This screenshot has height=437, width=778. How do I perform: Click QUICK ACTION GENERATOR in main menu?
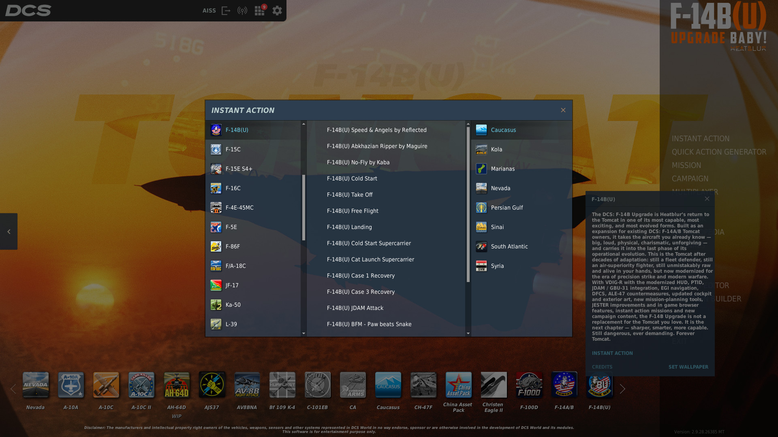(x=719, y=152)
